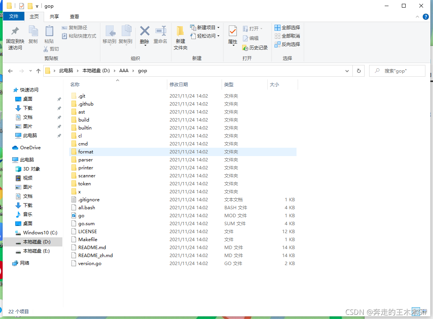Switch to the Share tab

click(54, 17)
